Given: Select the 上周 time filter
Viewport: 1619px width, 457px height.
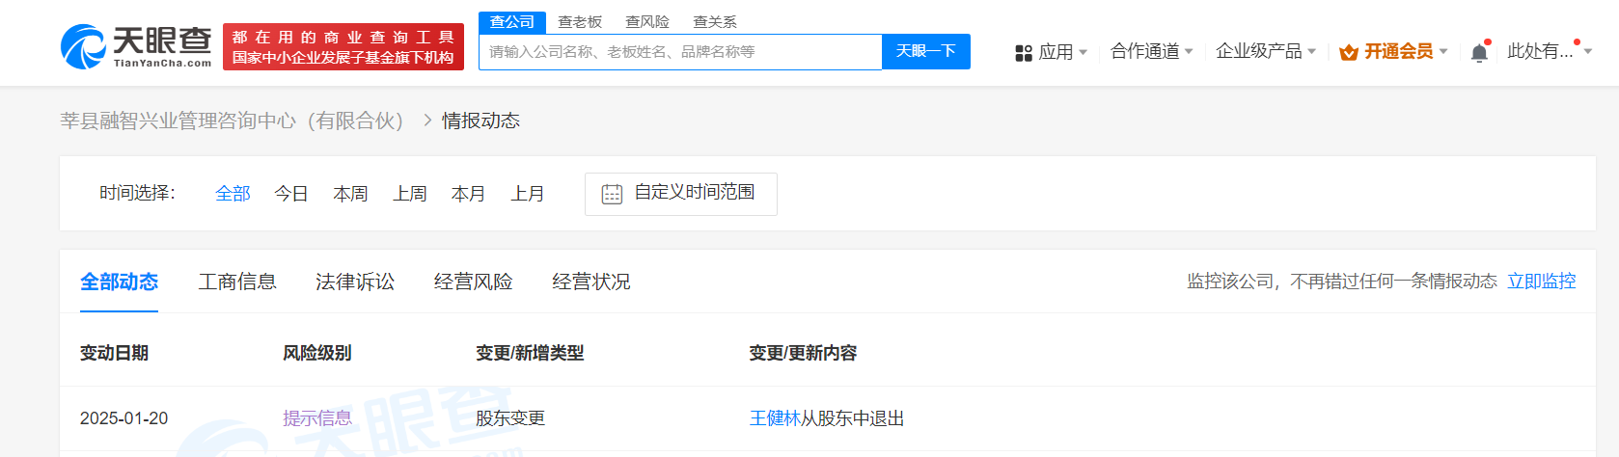Looking at the screenshot, I should coord(410,194).
